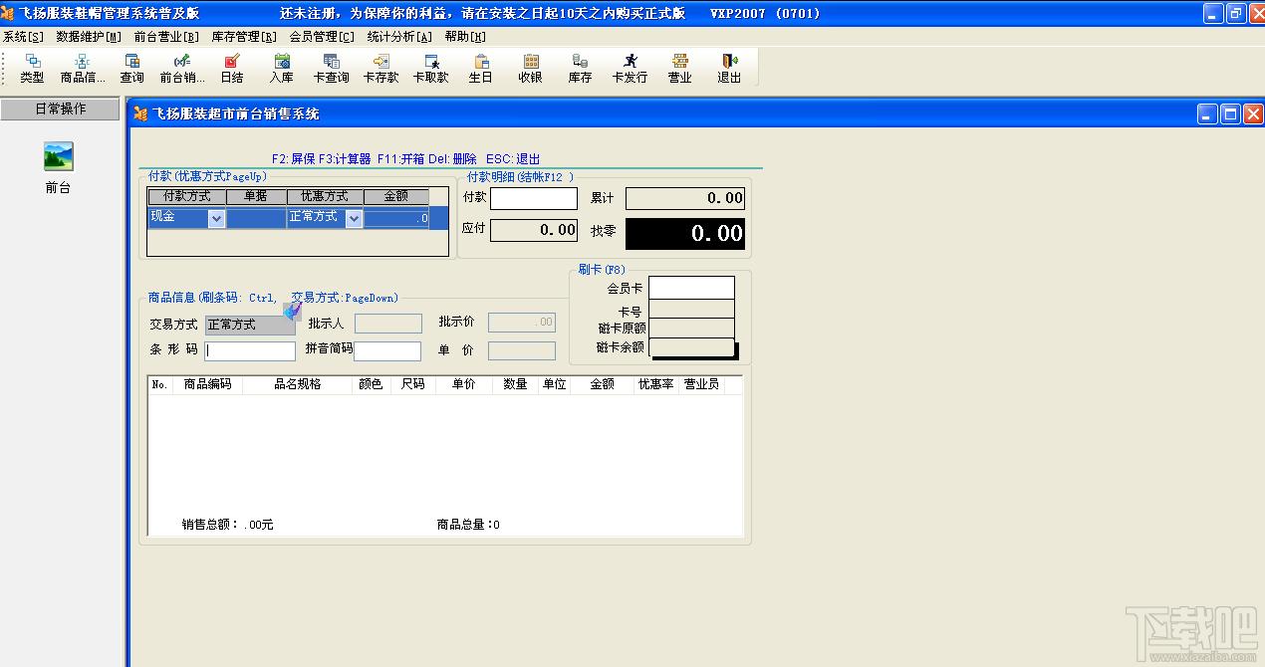Open the 入库 toolbar icon
The image size is (1265, 667).
tap(281, 68)
